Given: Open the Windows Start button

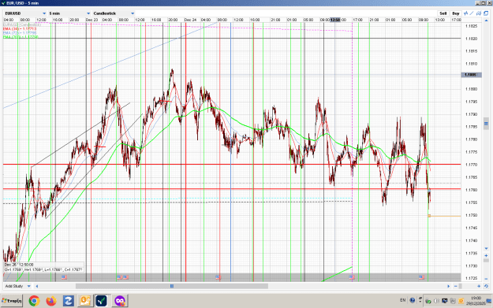Looking at the screenshot, I should tap(12, 301).
